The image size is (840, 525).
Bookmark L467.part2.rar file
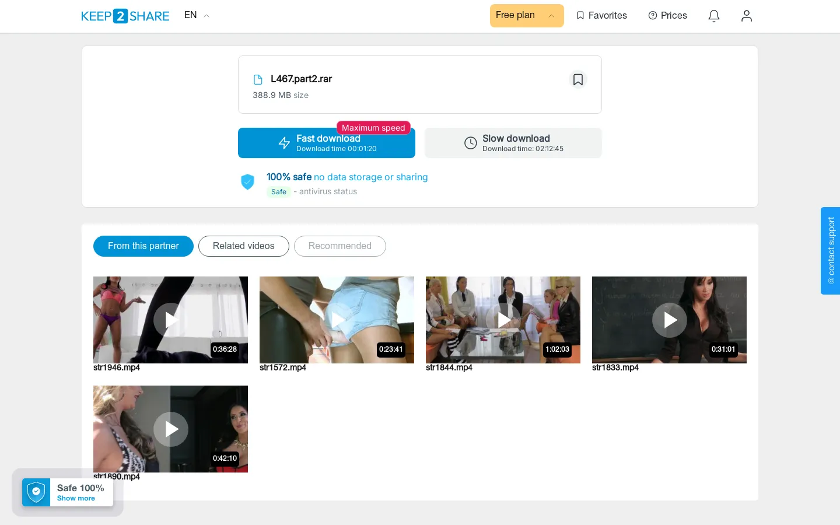(578, 79)
